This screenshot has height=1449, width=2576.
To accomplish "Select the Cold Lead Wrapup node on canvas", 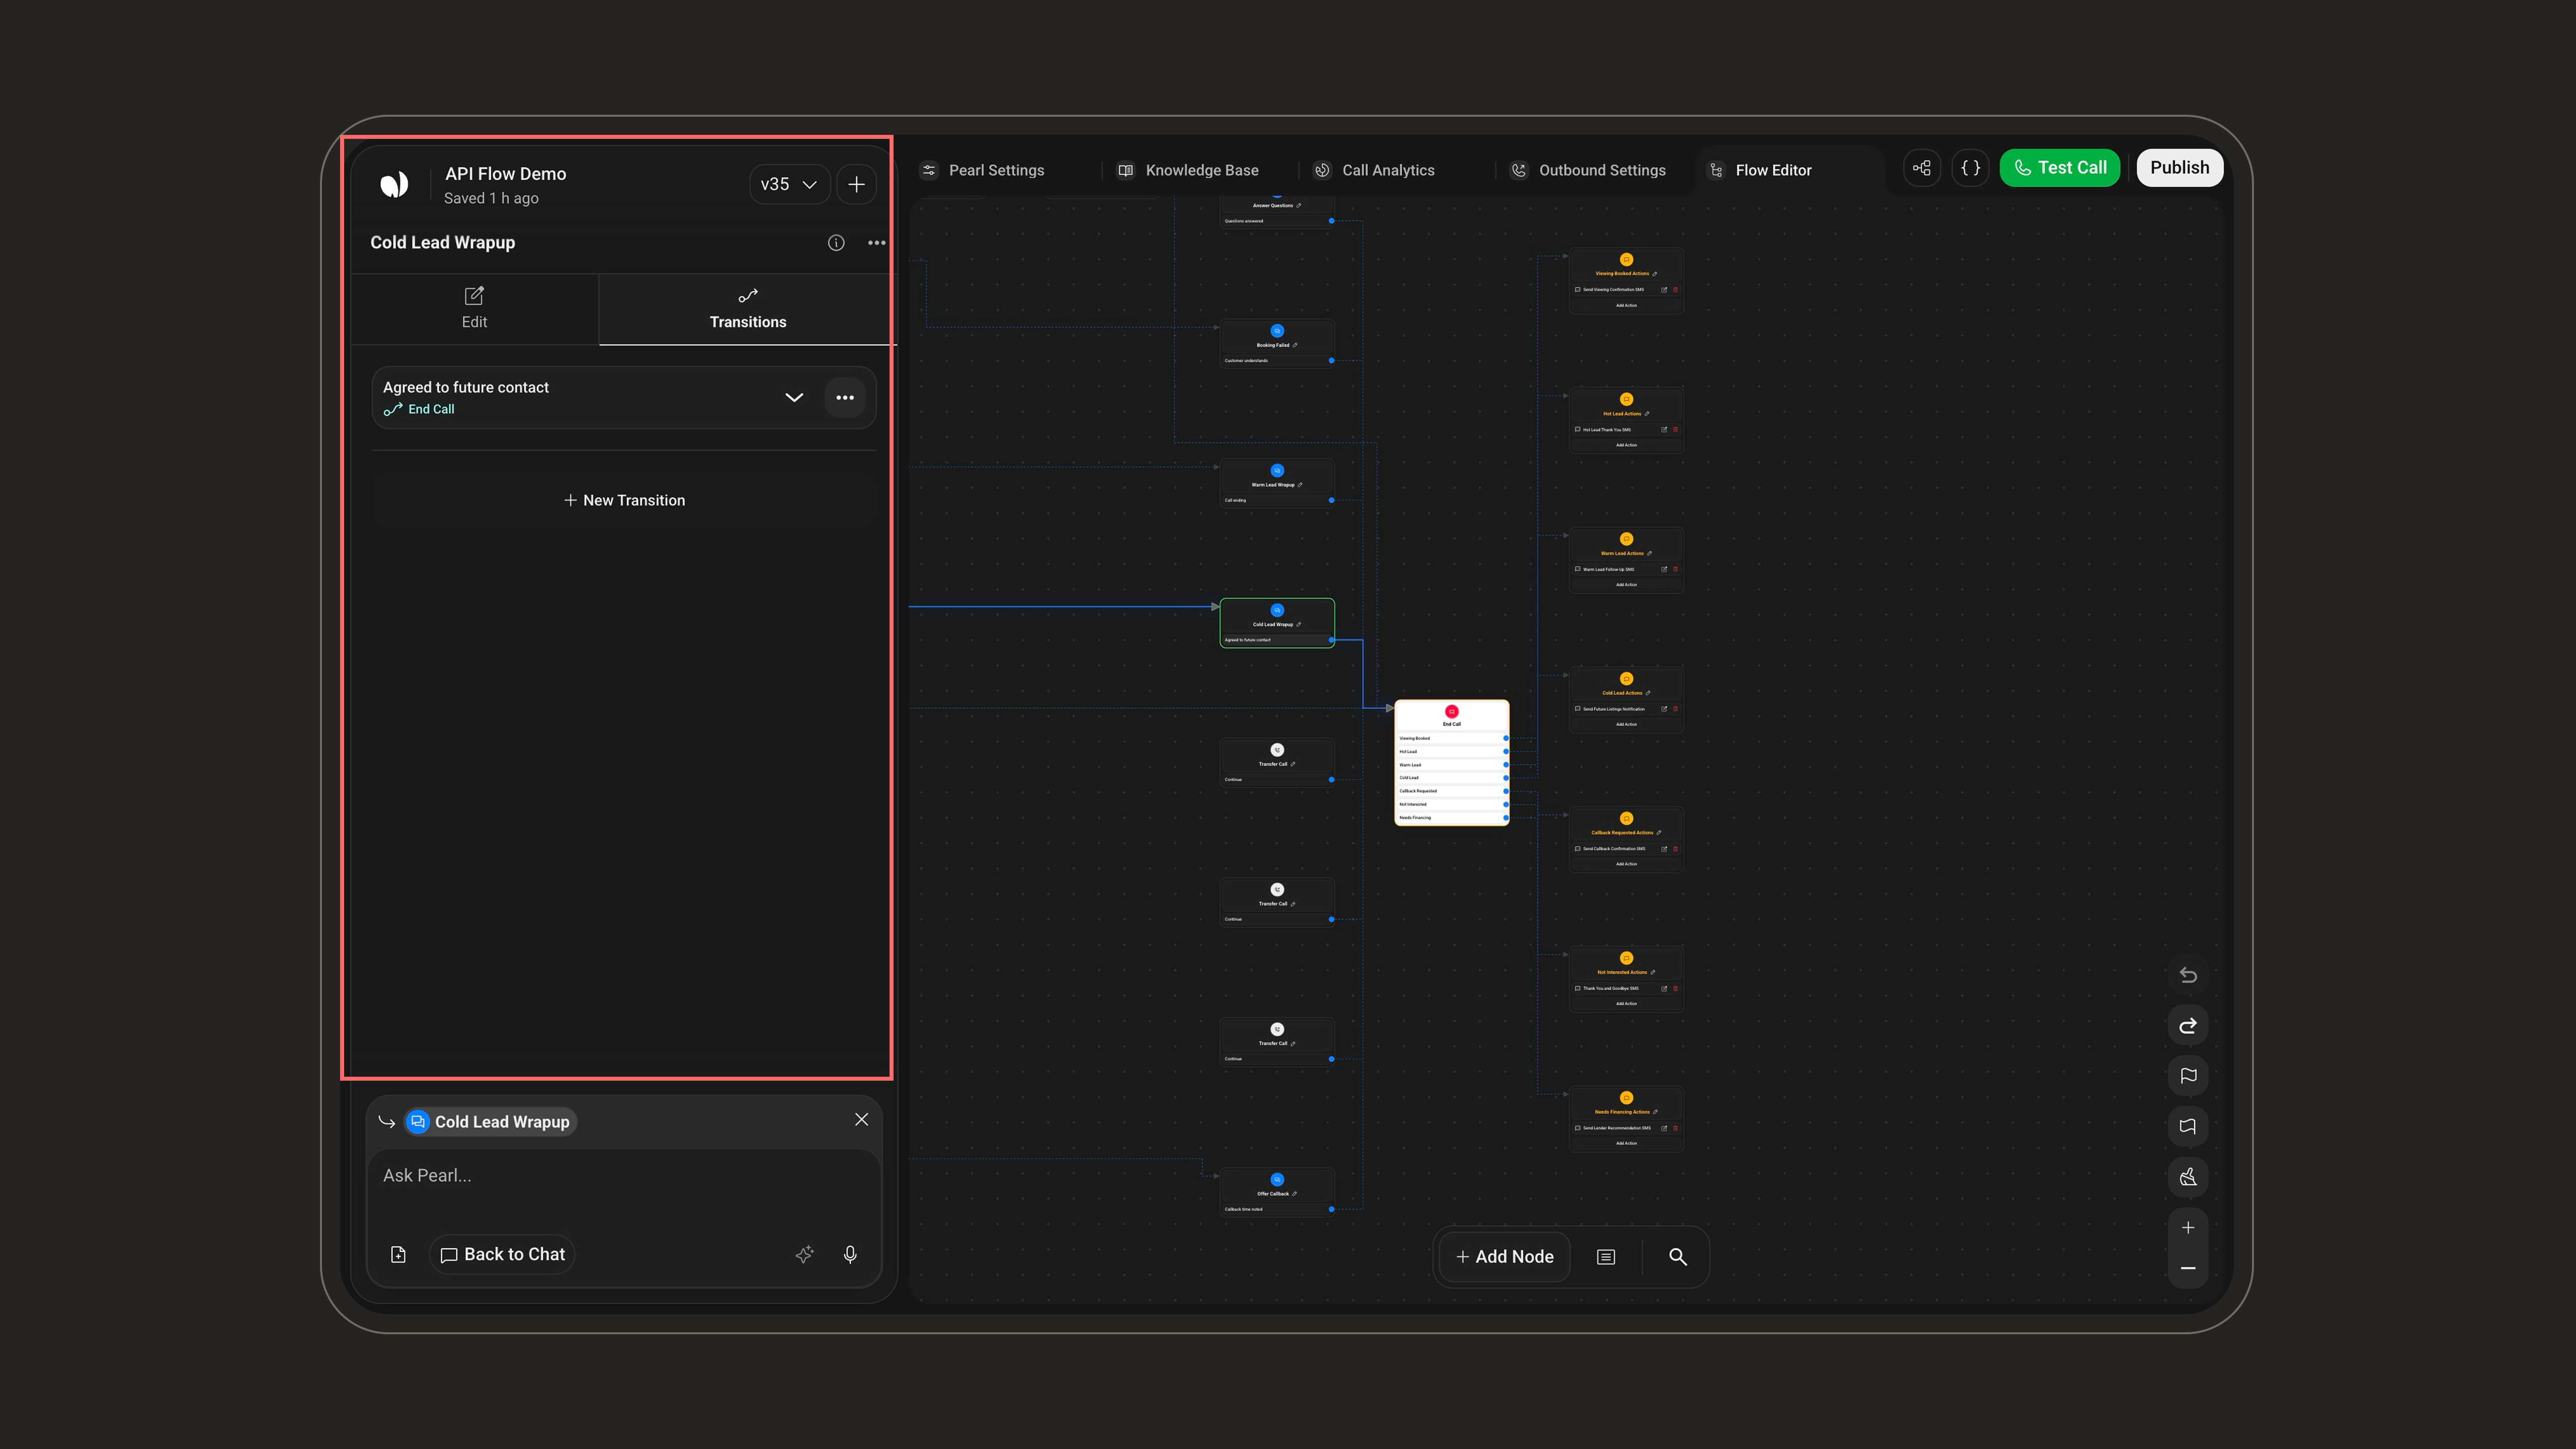I will (1277, 623).
